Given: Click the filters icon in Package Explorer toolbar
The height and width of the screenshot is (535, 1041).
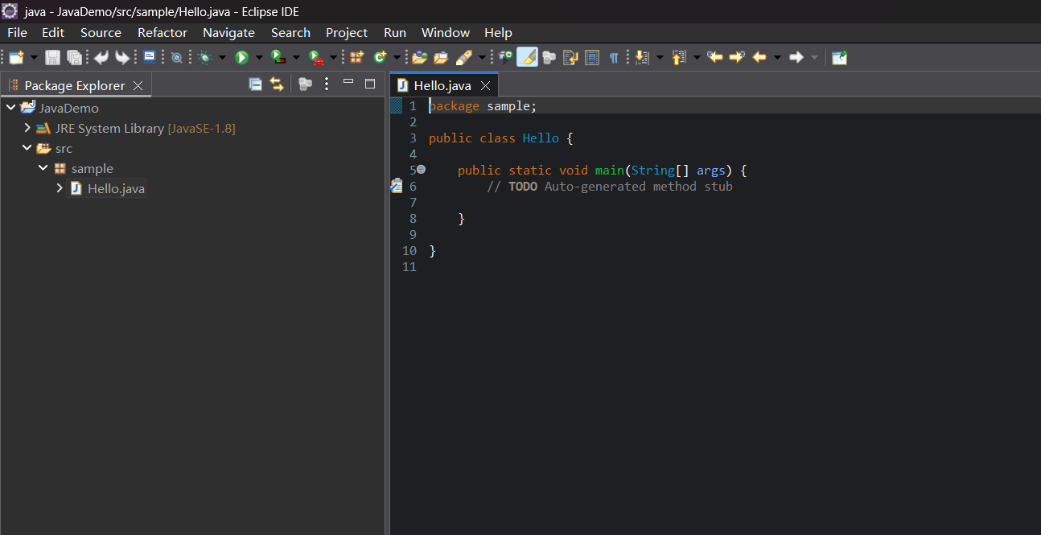Looking at the screenshot, I should coord(305,84).
